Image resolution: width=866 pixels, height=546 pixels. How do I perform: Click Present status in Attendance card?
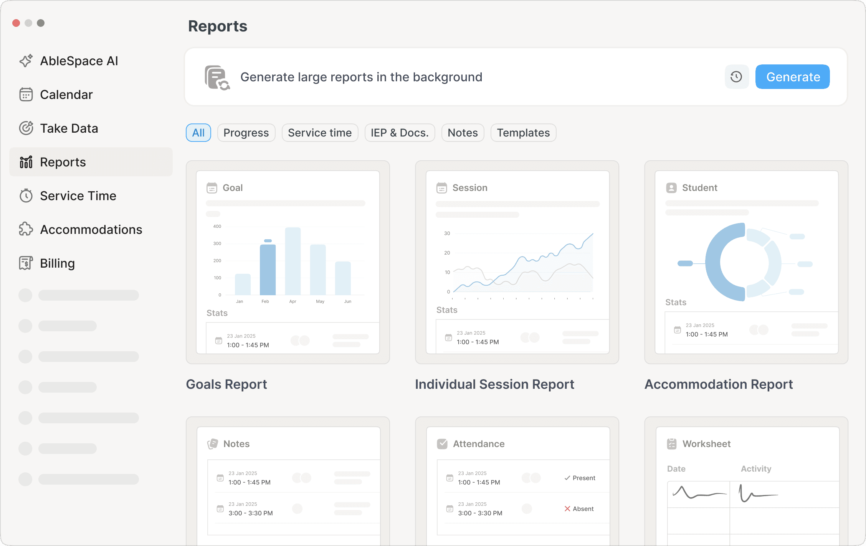580,478
